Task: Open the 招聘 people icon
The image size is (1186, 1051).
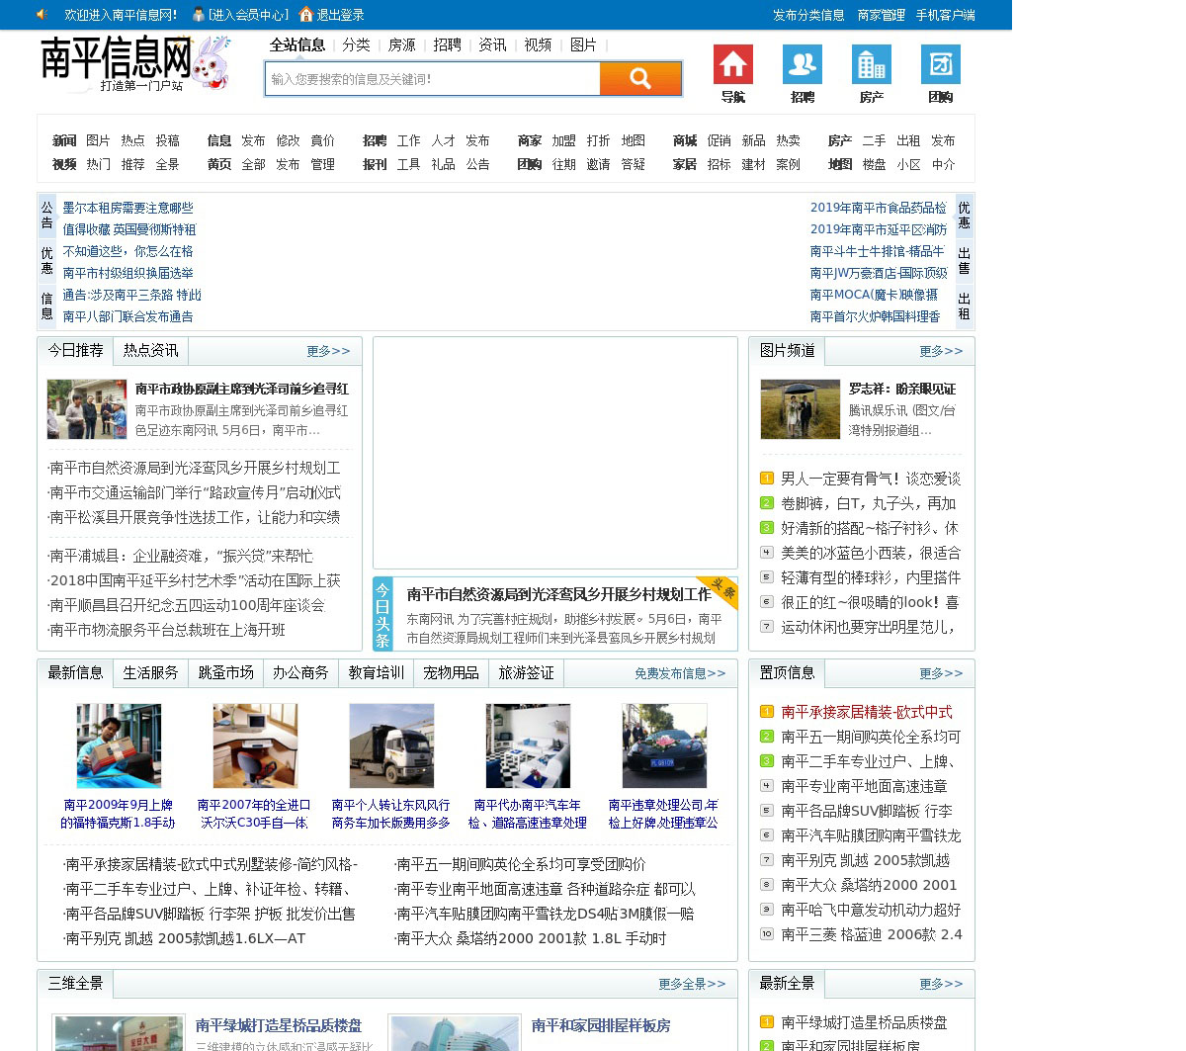Action: (x=802, y=65)
